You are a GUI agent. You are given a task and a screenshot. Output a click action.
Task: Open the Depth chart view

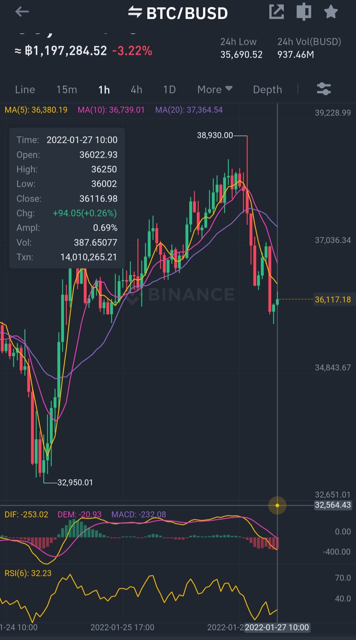point(267,89)
